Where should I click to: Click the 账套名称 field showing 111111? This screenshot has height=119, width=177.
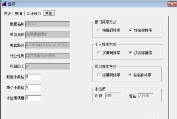coord(47,24)
